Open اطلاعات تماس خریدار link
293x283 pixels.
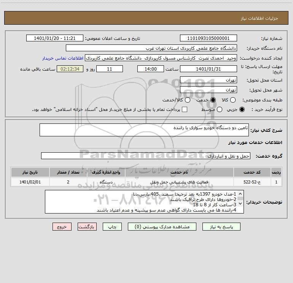pos(63,58)
